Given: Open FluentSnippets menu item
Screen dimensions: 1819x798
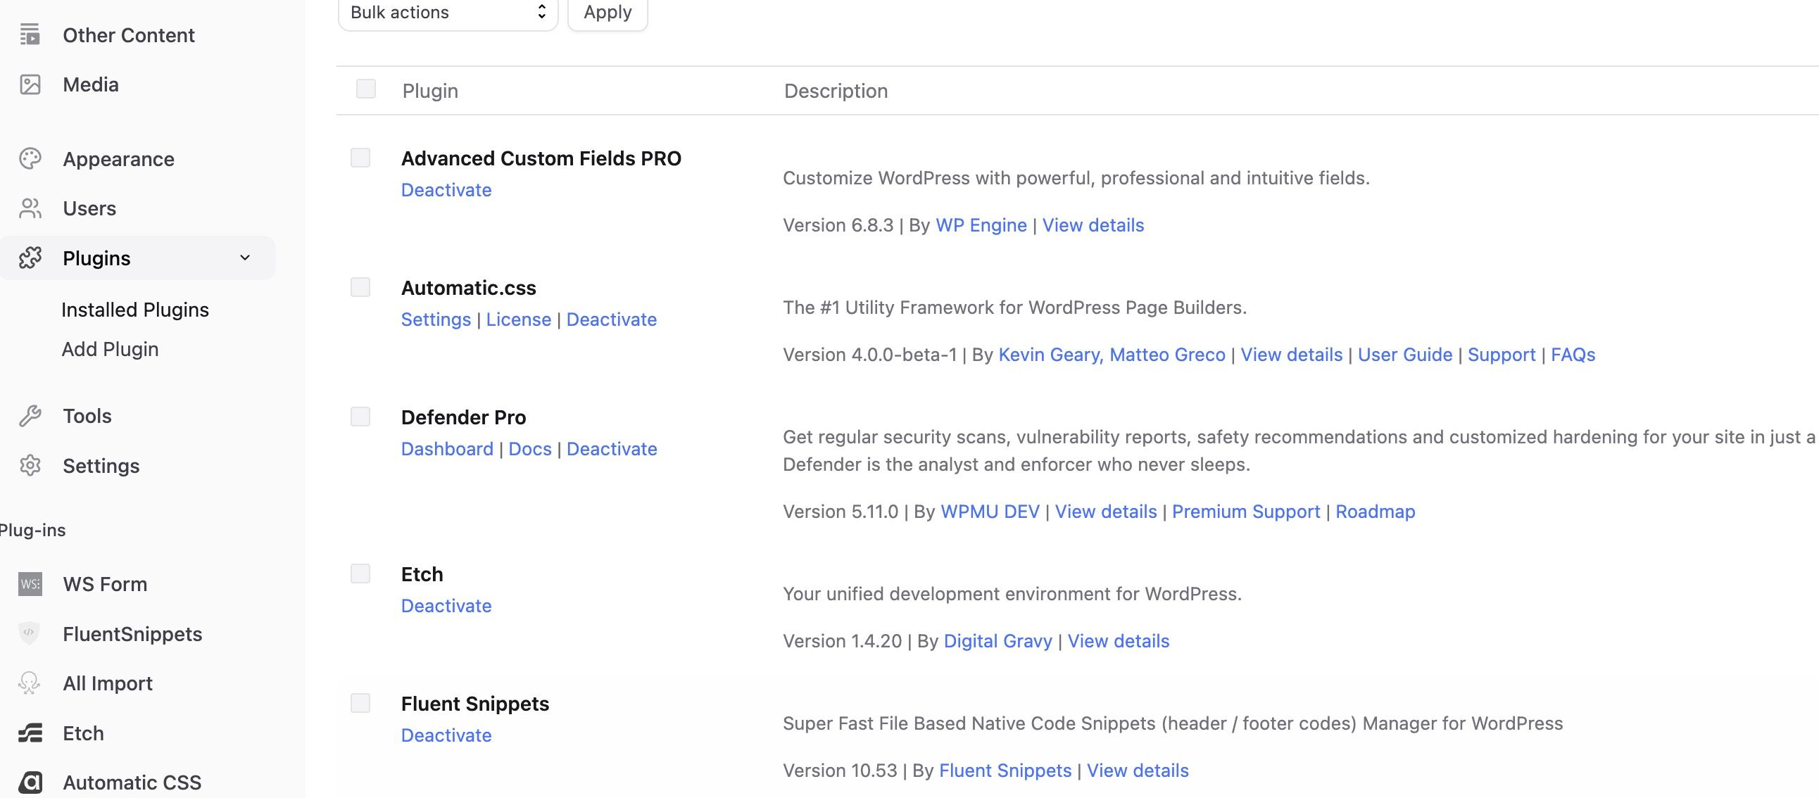Looking at the screenshot, I should click(x=132, y=634).
